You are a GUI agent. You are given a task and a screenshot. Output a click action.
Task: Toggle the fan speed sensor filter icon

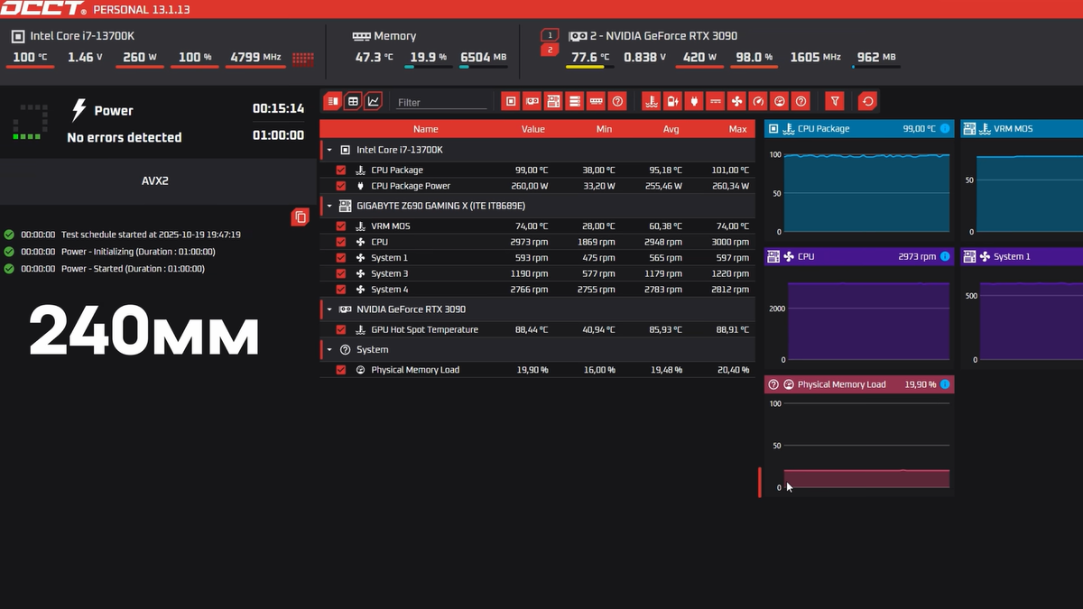[x=736, y=101]
